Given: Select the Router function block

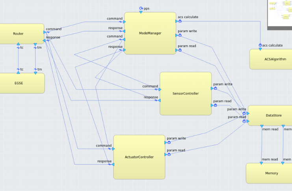Looking at the screenshot, I should [19, 34].
